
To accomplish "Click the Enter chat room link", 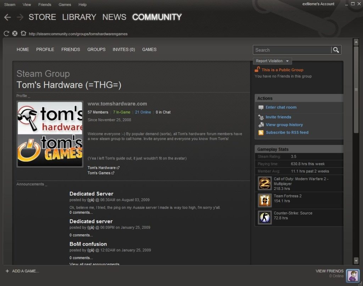I will [x=281, y=107].
